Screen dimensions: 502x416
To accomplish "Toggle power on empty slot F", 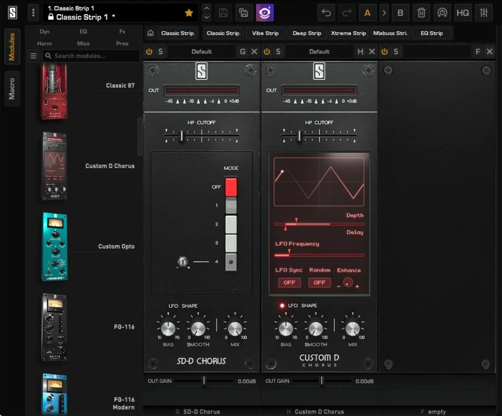I will (385, 52).
